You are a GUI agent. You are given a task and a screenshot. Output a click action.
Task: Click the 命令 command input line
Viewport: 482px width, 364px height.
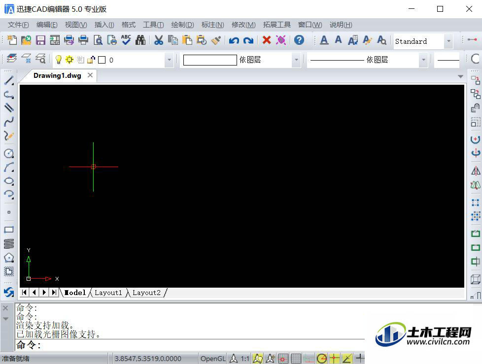190,345
